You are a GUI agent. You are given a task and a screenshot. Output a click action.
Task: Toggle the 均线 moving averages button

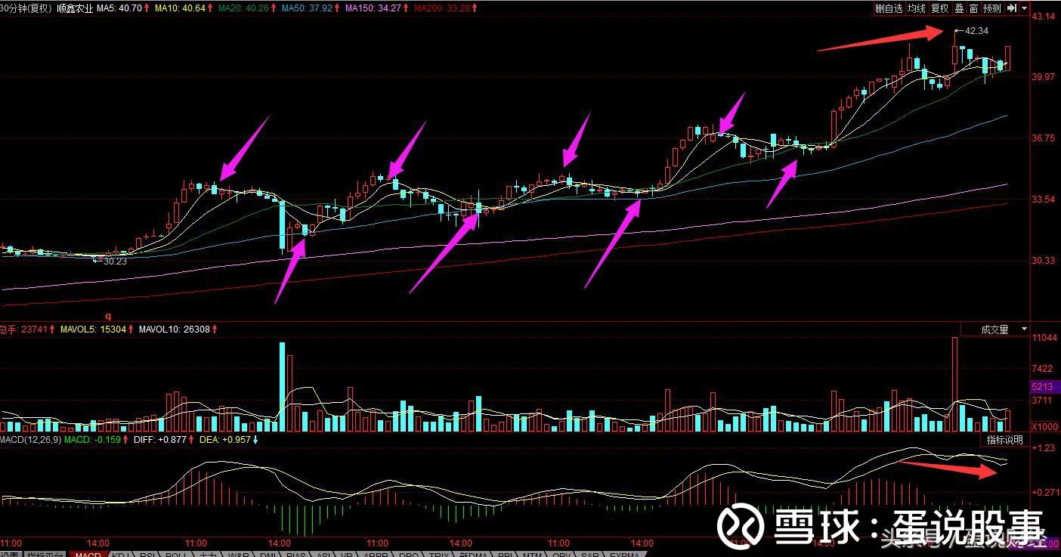point(916,8)
